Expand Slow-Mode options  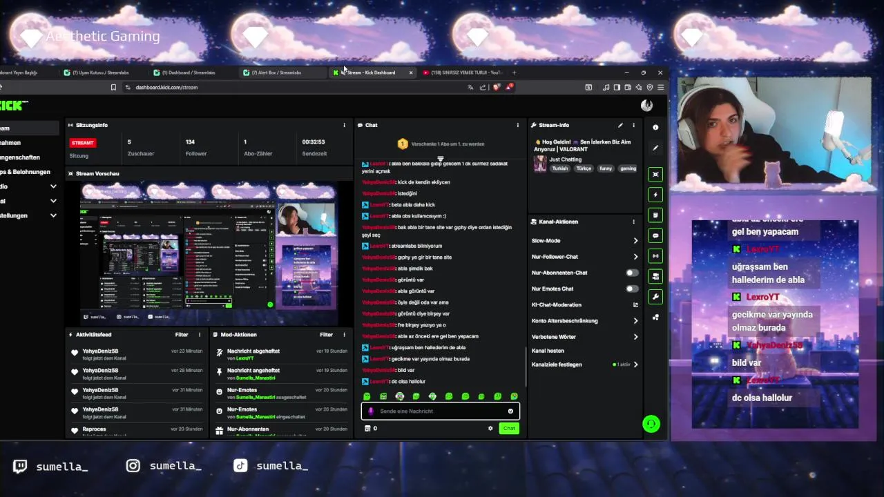(635, 241)
